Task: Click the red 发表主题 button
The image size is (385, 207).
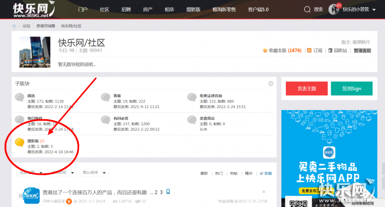Action: (x=307, y=89)
